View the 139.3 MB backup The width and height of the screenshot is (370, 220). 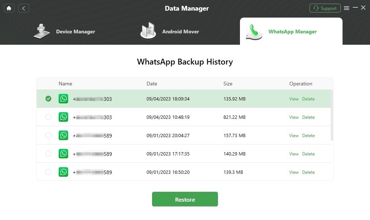294,172
